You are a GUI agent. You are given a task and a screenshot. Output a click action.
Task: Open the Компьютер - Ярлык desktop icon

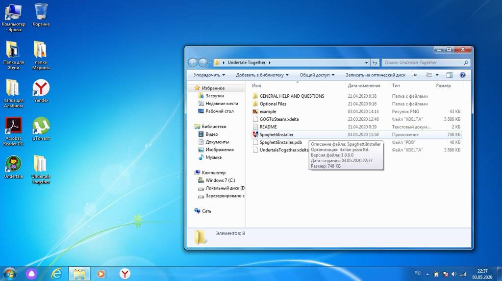tap(13, 18)
